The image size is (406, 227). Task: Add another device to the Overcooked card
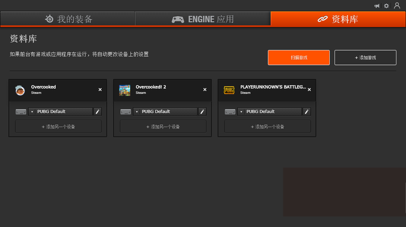click(x=58, y=127)
